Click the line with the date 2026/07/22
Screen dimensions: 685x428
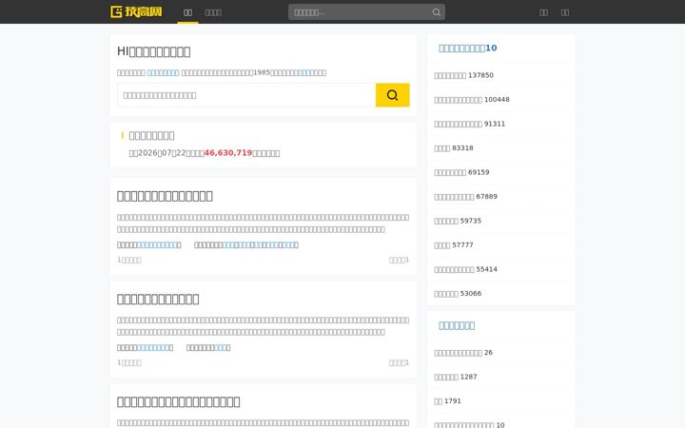tap(205, 153)
